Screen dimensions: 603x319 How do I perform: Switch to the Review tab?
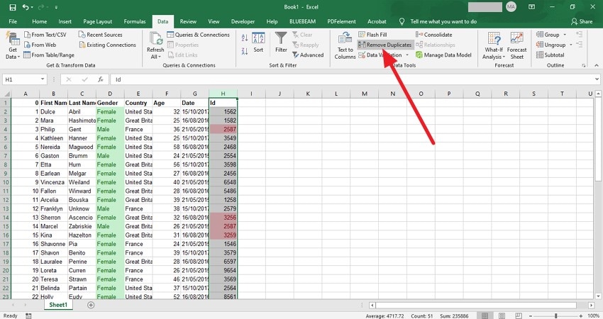tap(188, 21)
